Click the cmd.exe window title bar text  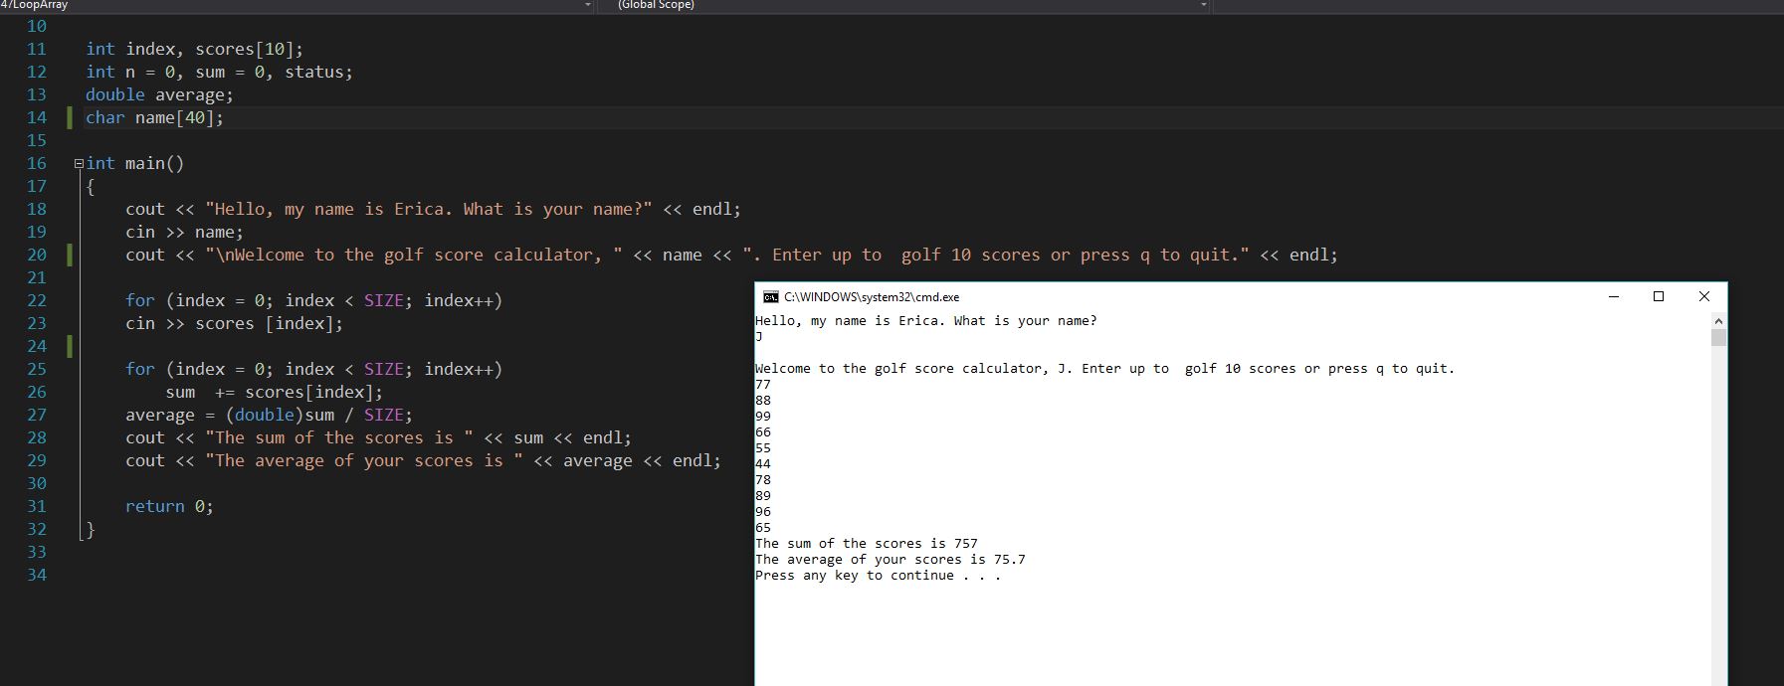pyautogui.click(x=872, y=297)
